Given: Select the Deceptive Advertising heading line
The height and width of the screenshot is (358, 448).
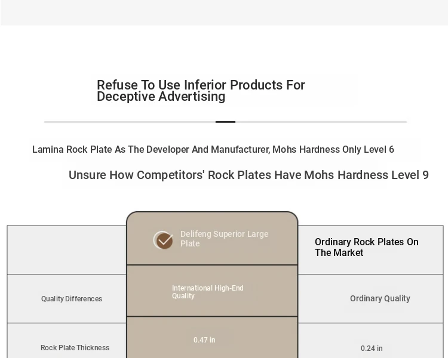Looking at the screenshot, I should click(x=161, y=97).
